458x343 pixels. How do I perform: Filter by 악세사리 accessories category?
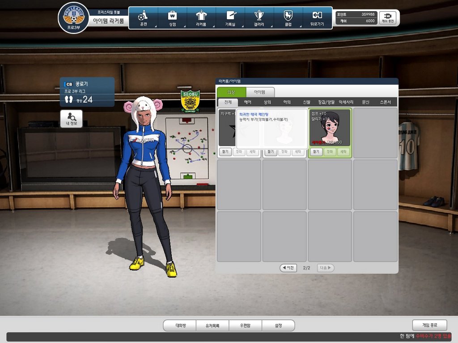coord(346,102)
